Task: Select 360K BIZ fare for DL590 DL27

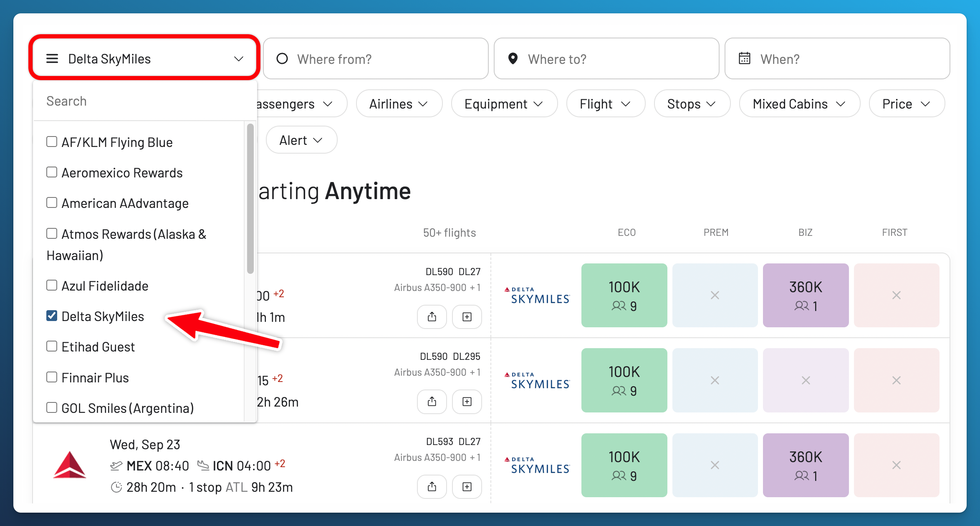Action: click(x=806, y=295)
